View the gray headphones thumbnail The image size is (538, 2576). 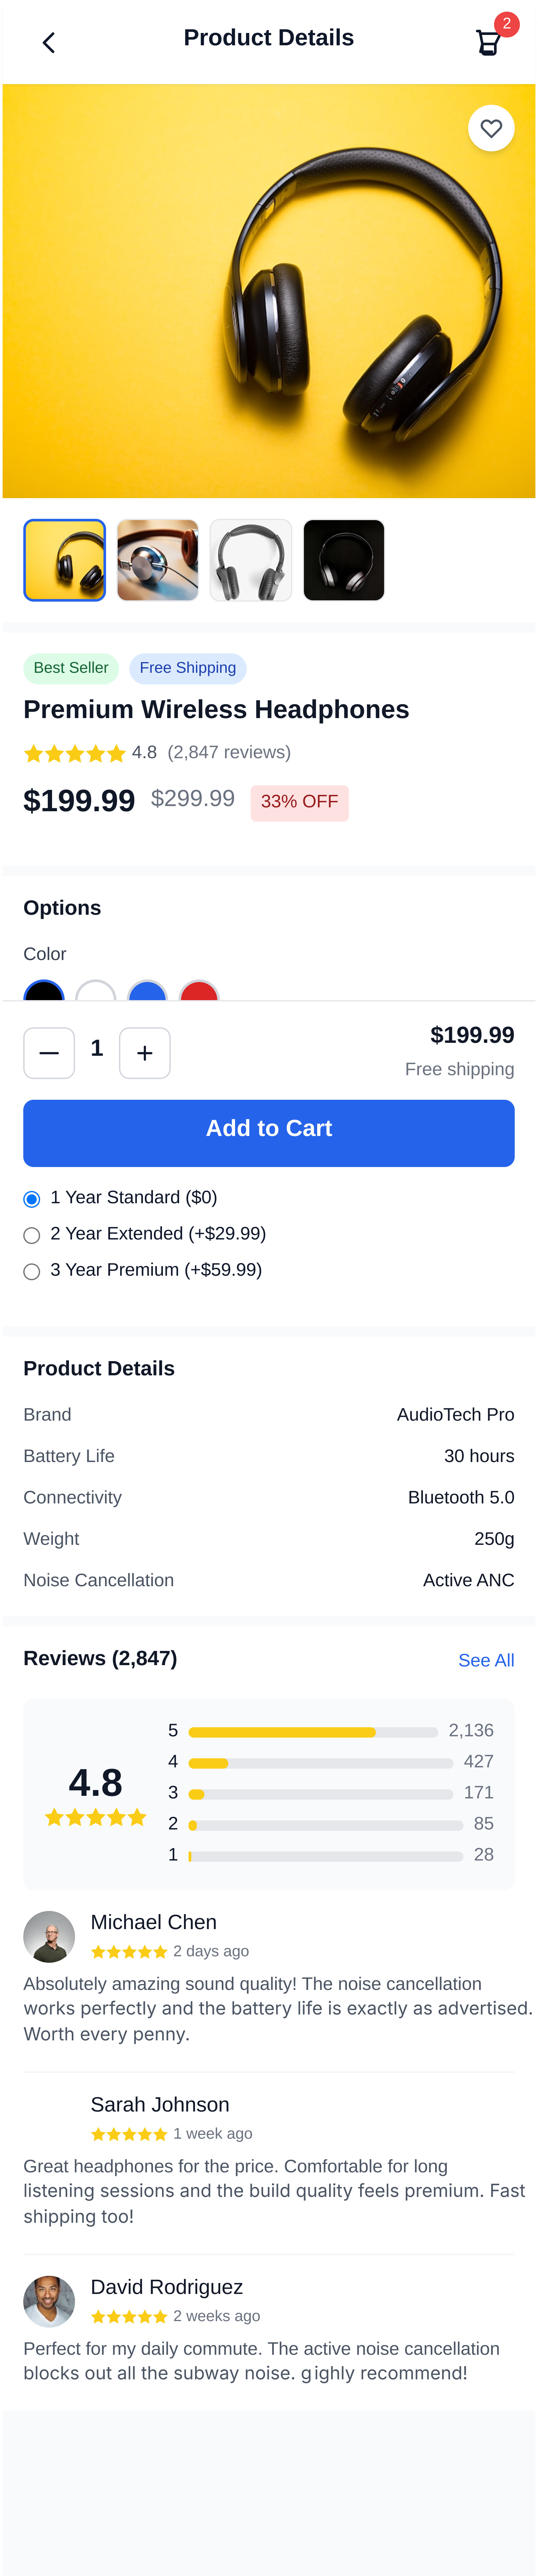pos(251,560)
